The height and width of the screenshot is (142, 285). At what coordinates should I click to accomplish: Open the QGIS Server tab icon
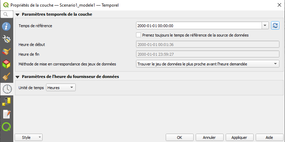(x=6, y=127)
